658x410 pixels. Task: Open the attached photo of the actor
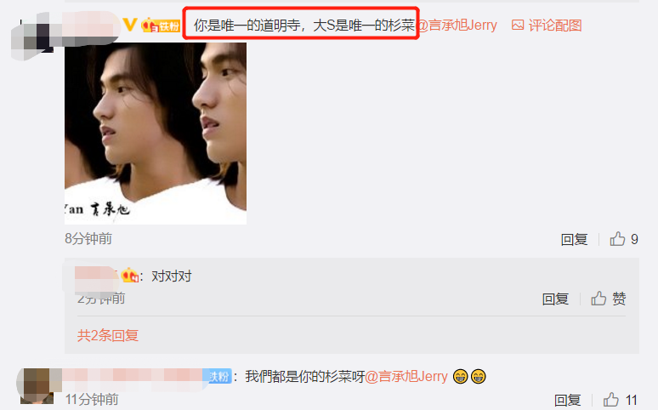pyautogui.click(x=156, y=134)
